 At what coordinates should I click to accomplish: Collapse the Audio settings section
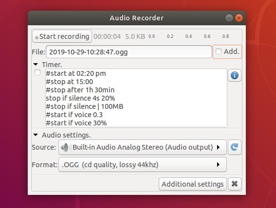[36, 135]
